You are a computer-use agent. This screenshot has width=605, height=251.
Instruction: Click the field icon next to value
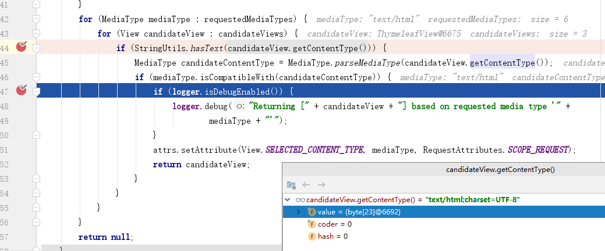click(x=312, y=212)
